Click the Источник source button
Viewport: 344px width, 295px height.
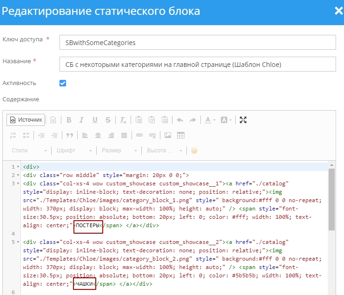[x=26, y=120]
